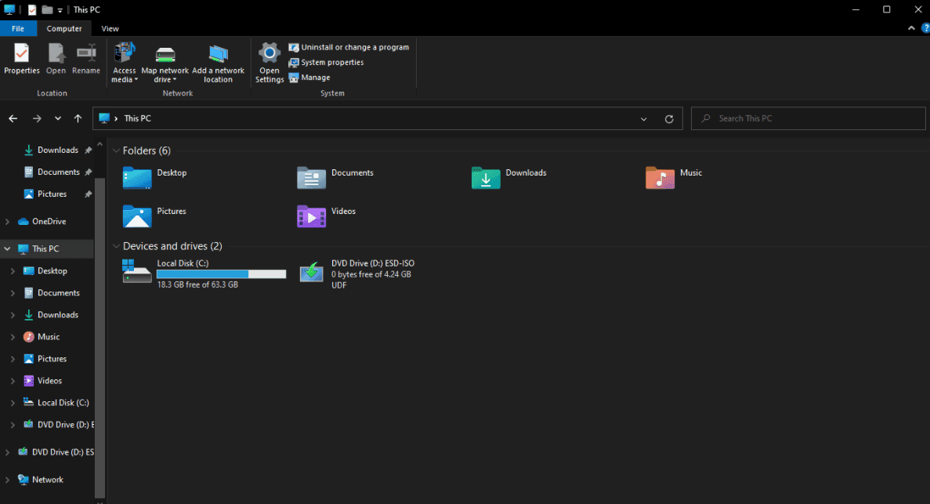Open Settings from the ribbon
The image size is (930, 504).
click(x=270, y=63)
